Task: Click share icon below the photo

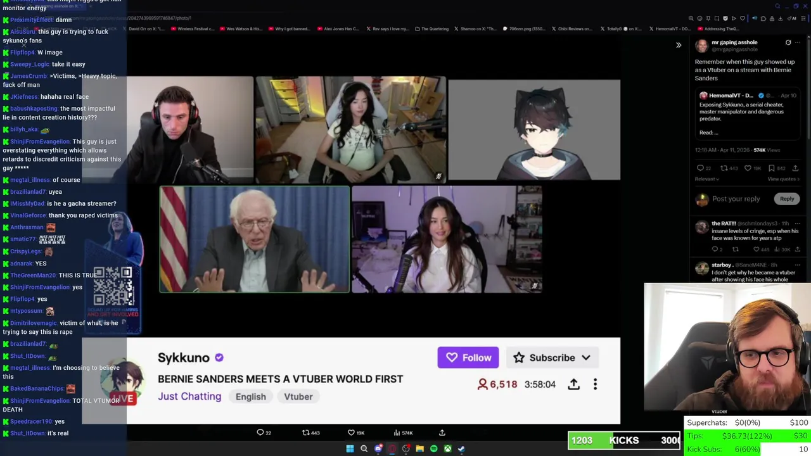Action: [442, 433]
